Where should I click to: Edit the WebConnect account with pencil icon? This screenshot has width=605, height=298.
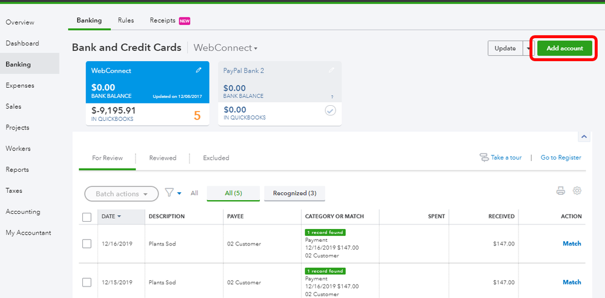(x=198, y=70)
